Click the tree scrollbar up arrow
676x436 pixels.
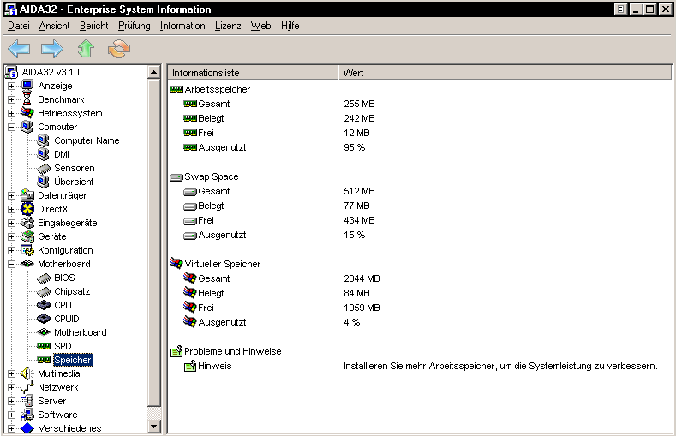click(x=154, y=71)
